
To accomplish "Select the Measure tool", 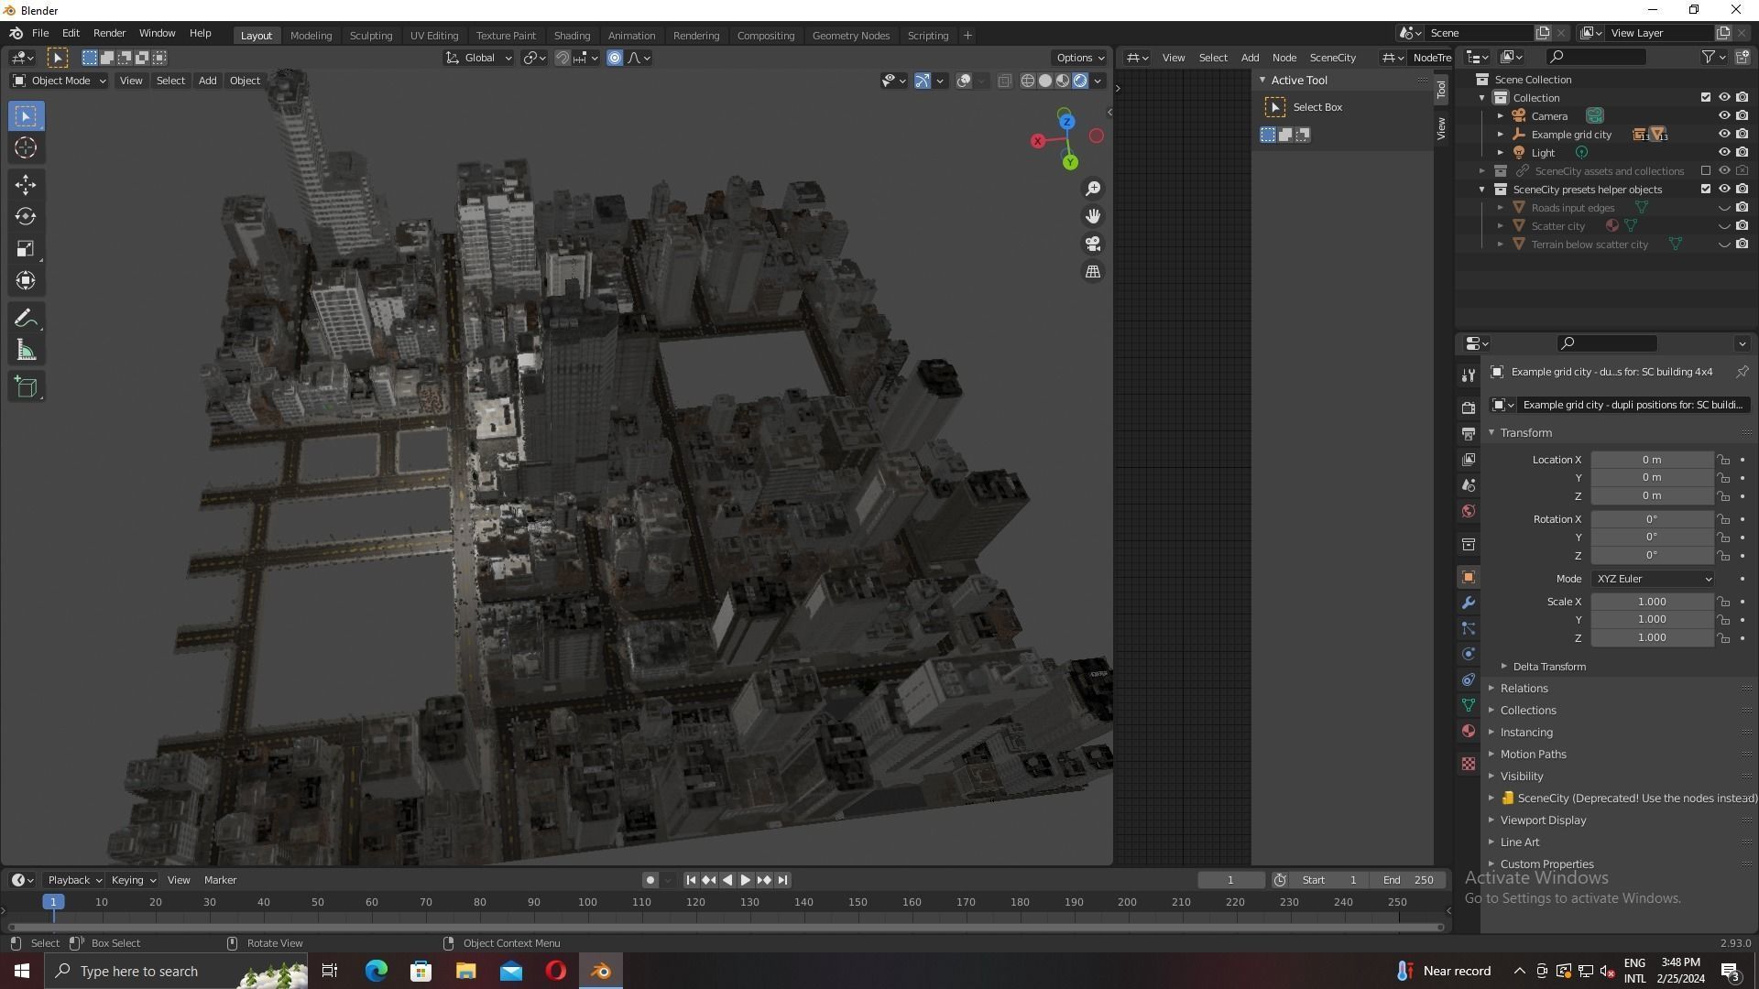I will pos(26,351).
